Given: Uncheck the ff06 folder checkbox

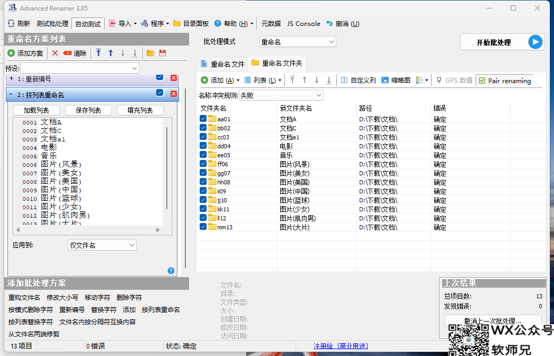Looking at the screenshot, I should click(203, 163).
